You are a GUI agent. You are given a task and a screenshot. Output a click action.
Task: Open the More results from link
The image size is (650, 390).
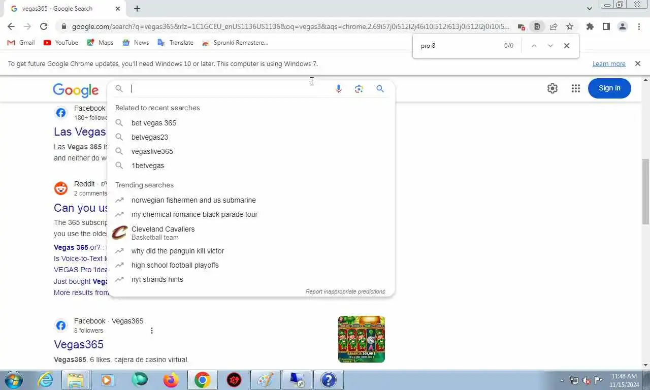(81, 292)
